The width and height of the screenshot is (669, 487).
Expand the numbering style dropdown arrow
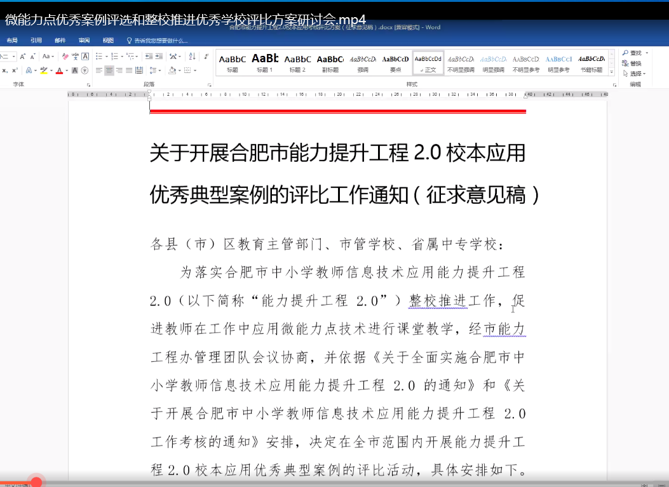[122, 57]
